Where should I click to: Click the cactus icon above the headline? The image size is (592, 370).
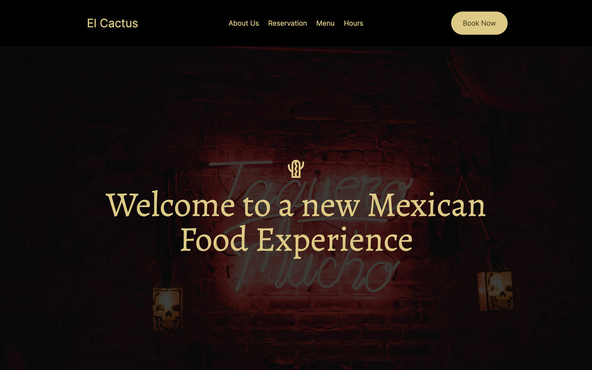click(x=296, y=169)
